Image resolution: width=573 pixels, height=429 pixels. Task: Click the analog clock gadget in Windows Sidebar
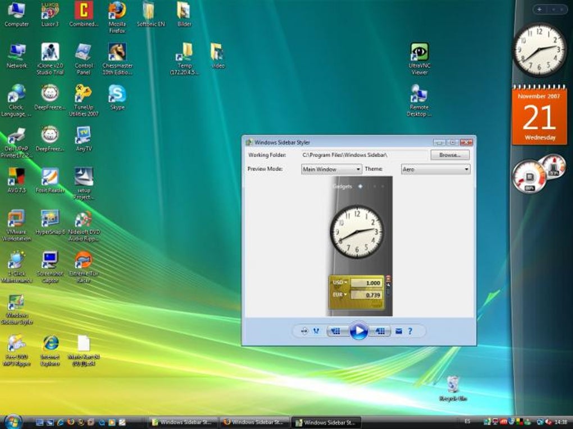(540, 49)
